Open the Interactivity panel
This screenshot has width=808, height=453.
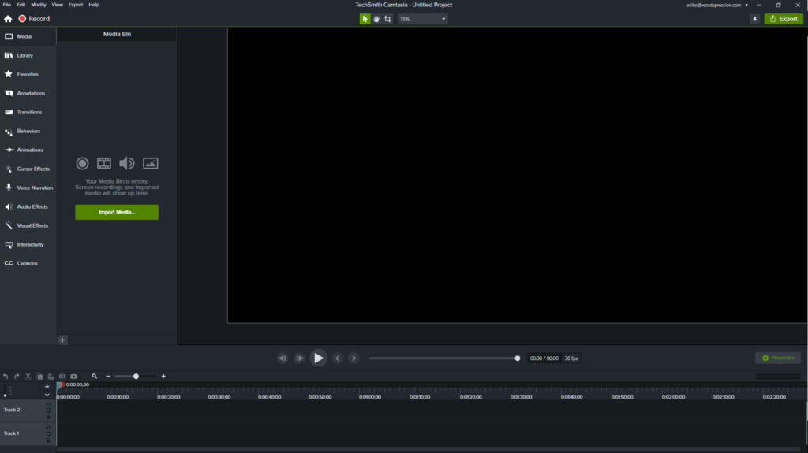pyautogui.click(x=28, y=244)
